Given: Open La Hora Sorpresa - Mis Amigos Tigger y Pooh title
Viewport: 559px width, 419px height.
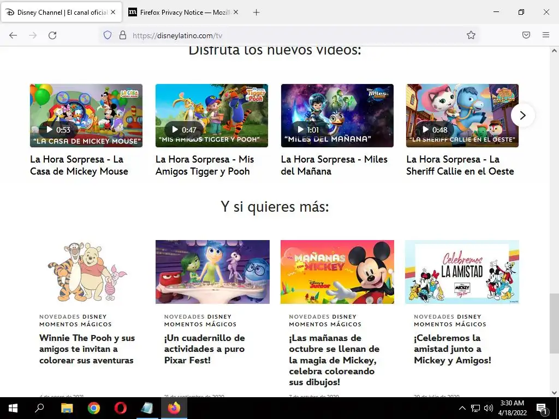Looking at the screenshot, I should (205, 165).
